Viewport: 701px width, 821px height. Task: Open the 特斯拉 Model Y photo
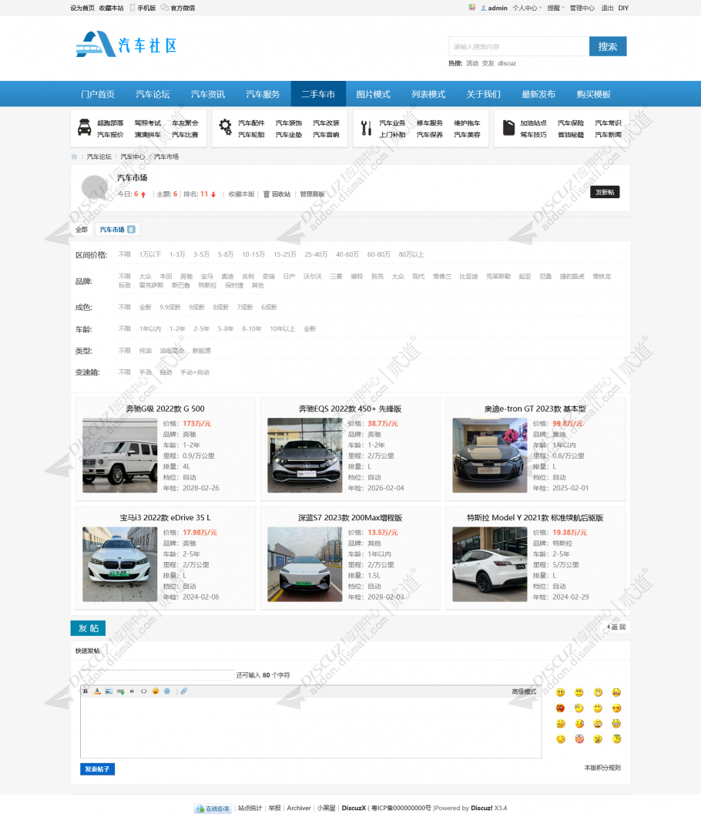pyautogui.click(x=490, y=564)
